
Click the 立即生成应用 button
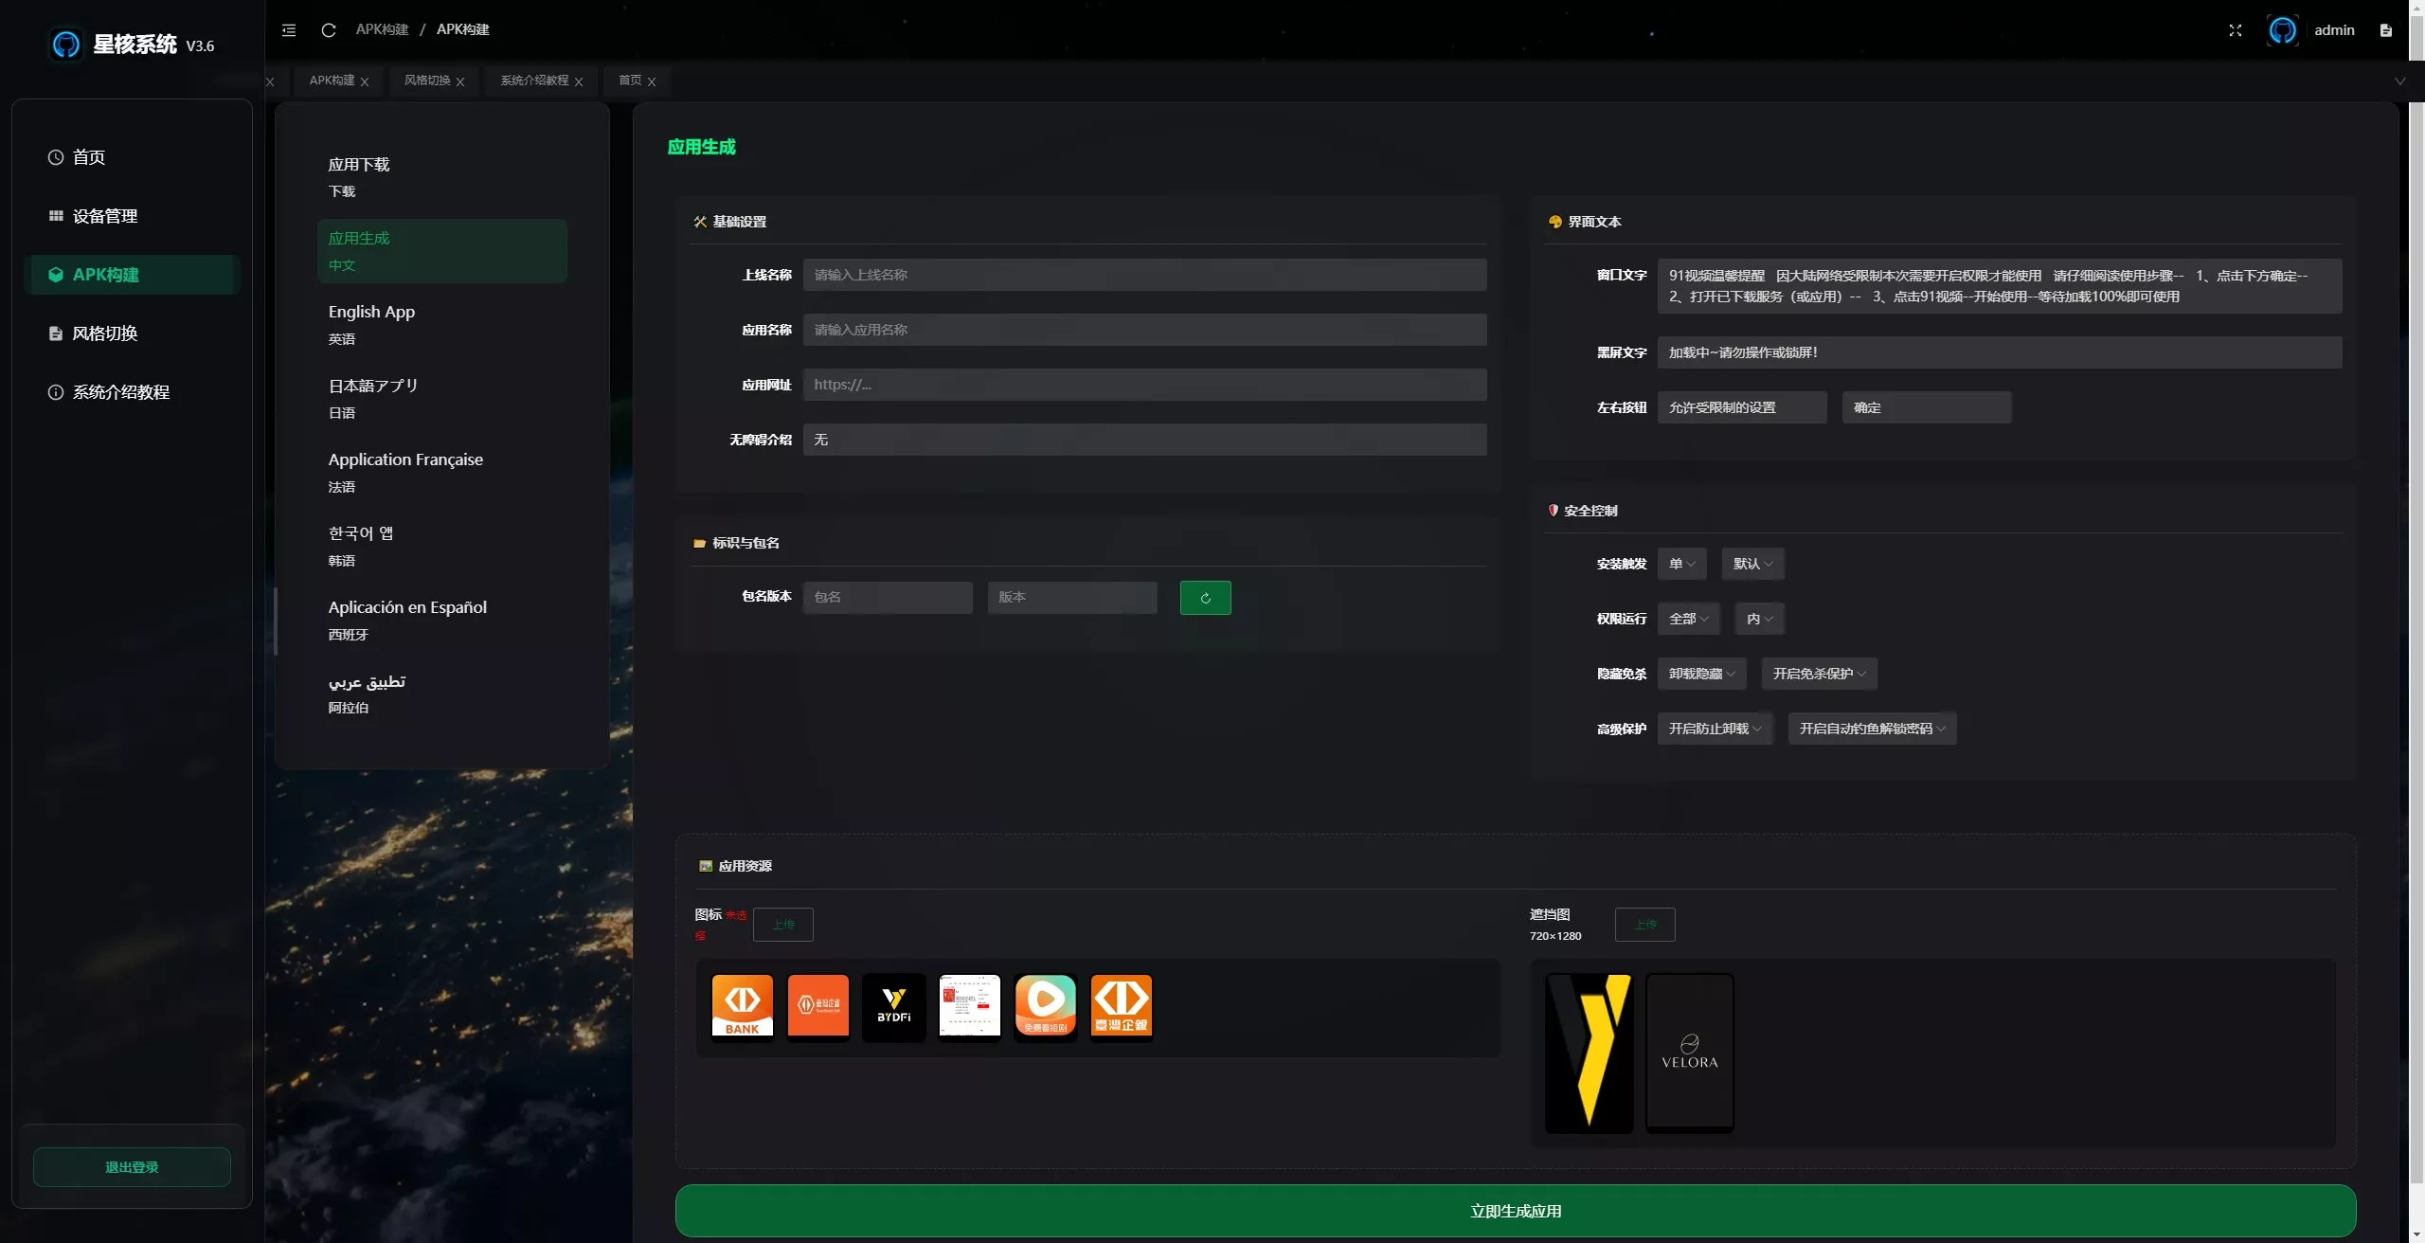tap(1516, 1211)
